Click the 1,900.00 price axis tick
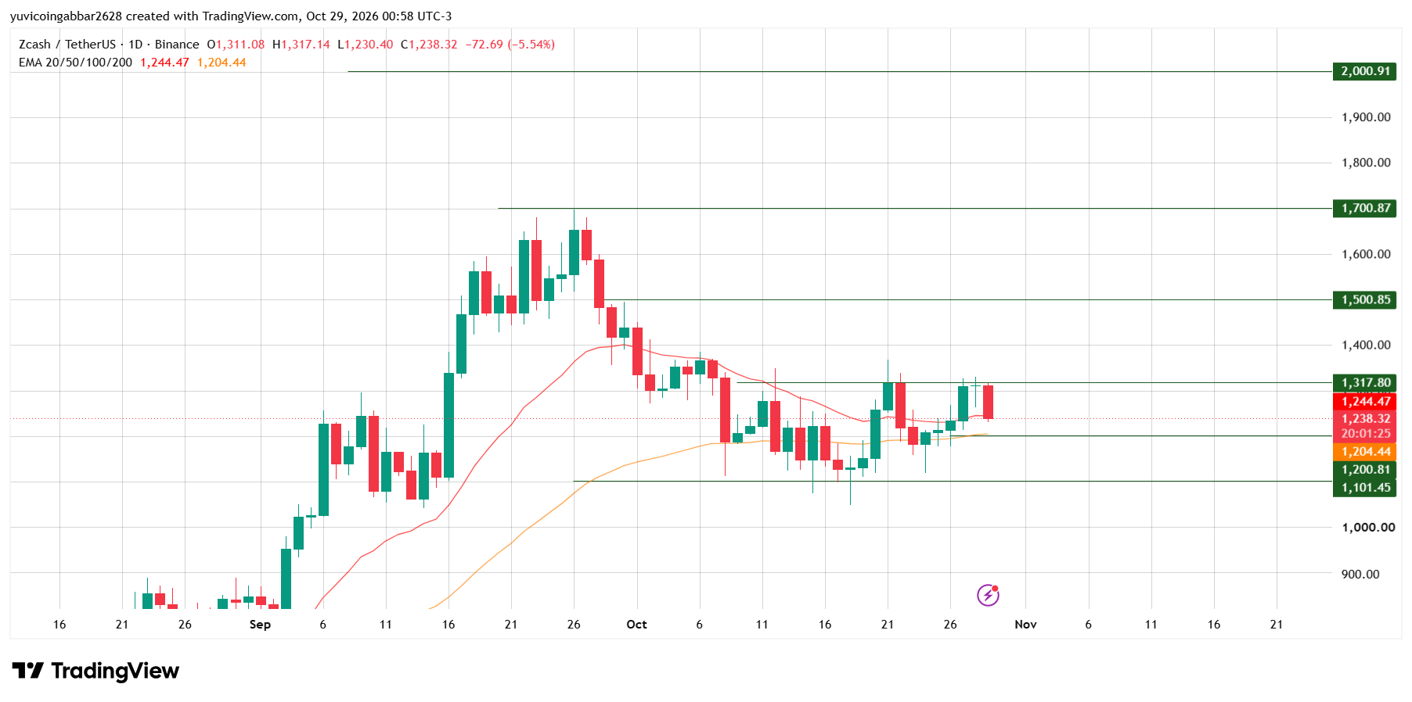 coord(1366,117)
